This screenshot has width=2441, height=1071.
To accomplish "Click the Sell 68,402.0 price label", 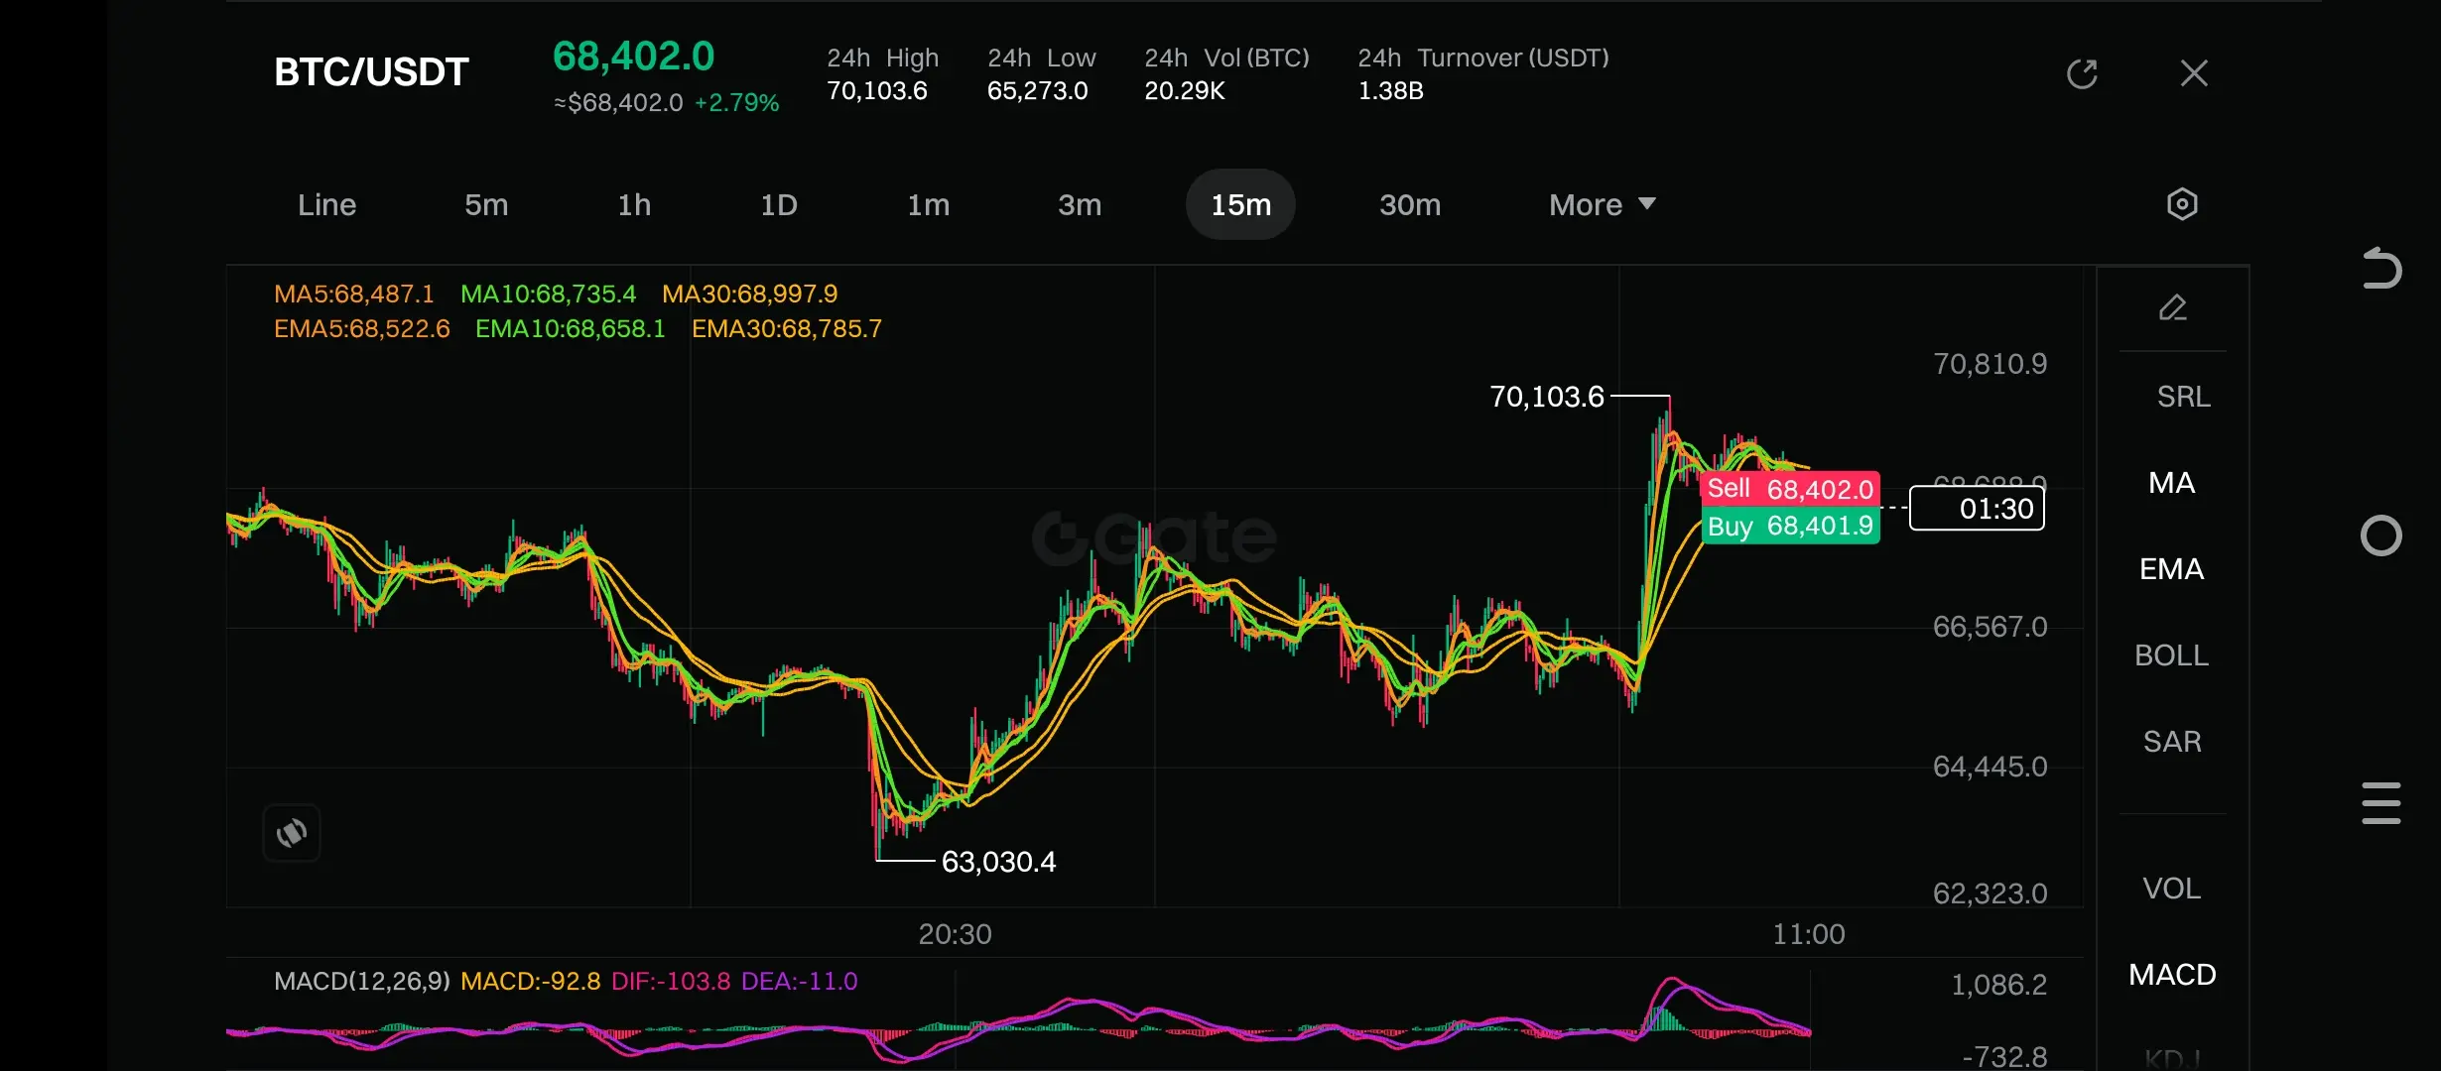I will tap(1790, 489).
